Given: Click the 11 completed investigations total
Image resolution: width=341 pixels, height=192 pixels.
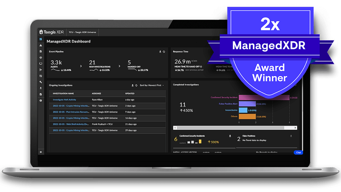Looking at the screenshot, I should coord(183,105).
